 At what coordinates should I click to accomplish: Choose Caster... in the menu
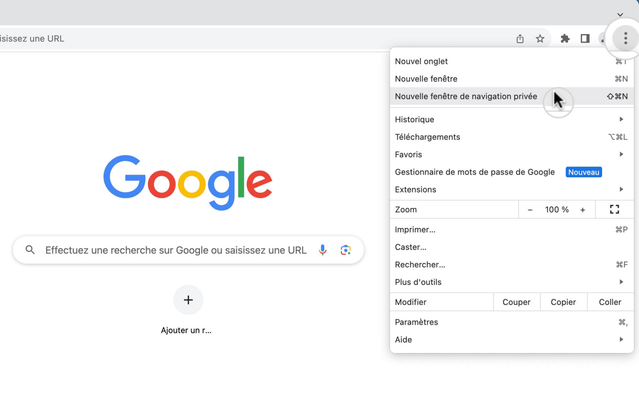512,247
